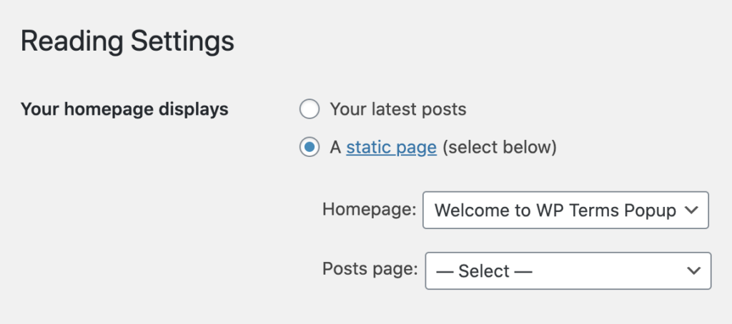Click the chevron arrow on Homepage dropdown
Viewport: 732px width, 324px height.
tap(691, 211)
